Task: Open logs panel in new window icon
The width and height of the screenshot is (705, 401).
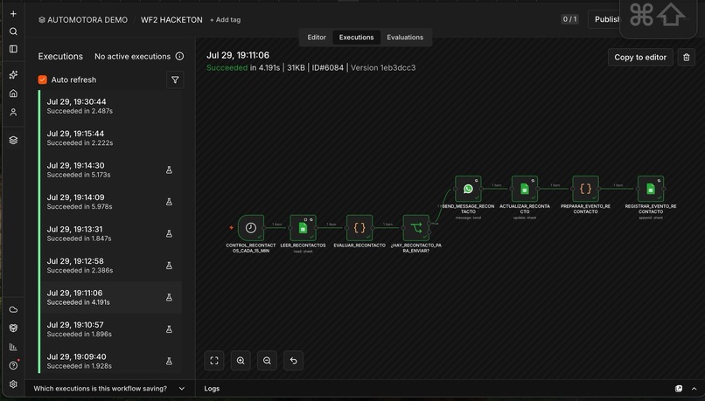Action: click(679, 389)
